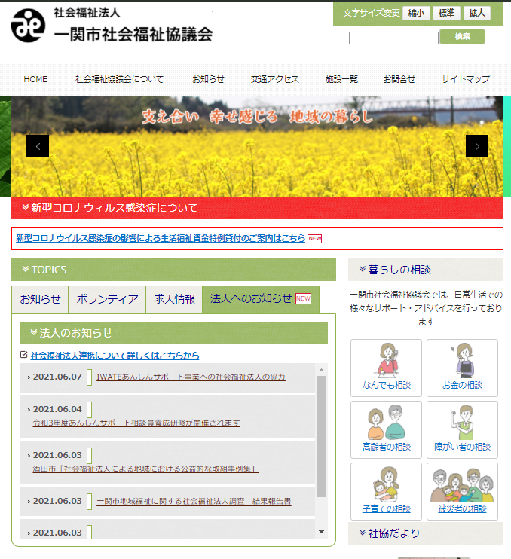Open the お問合せ menu item
The width and height of the screenshot is (511, 559).
click(399, 79)
